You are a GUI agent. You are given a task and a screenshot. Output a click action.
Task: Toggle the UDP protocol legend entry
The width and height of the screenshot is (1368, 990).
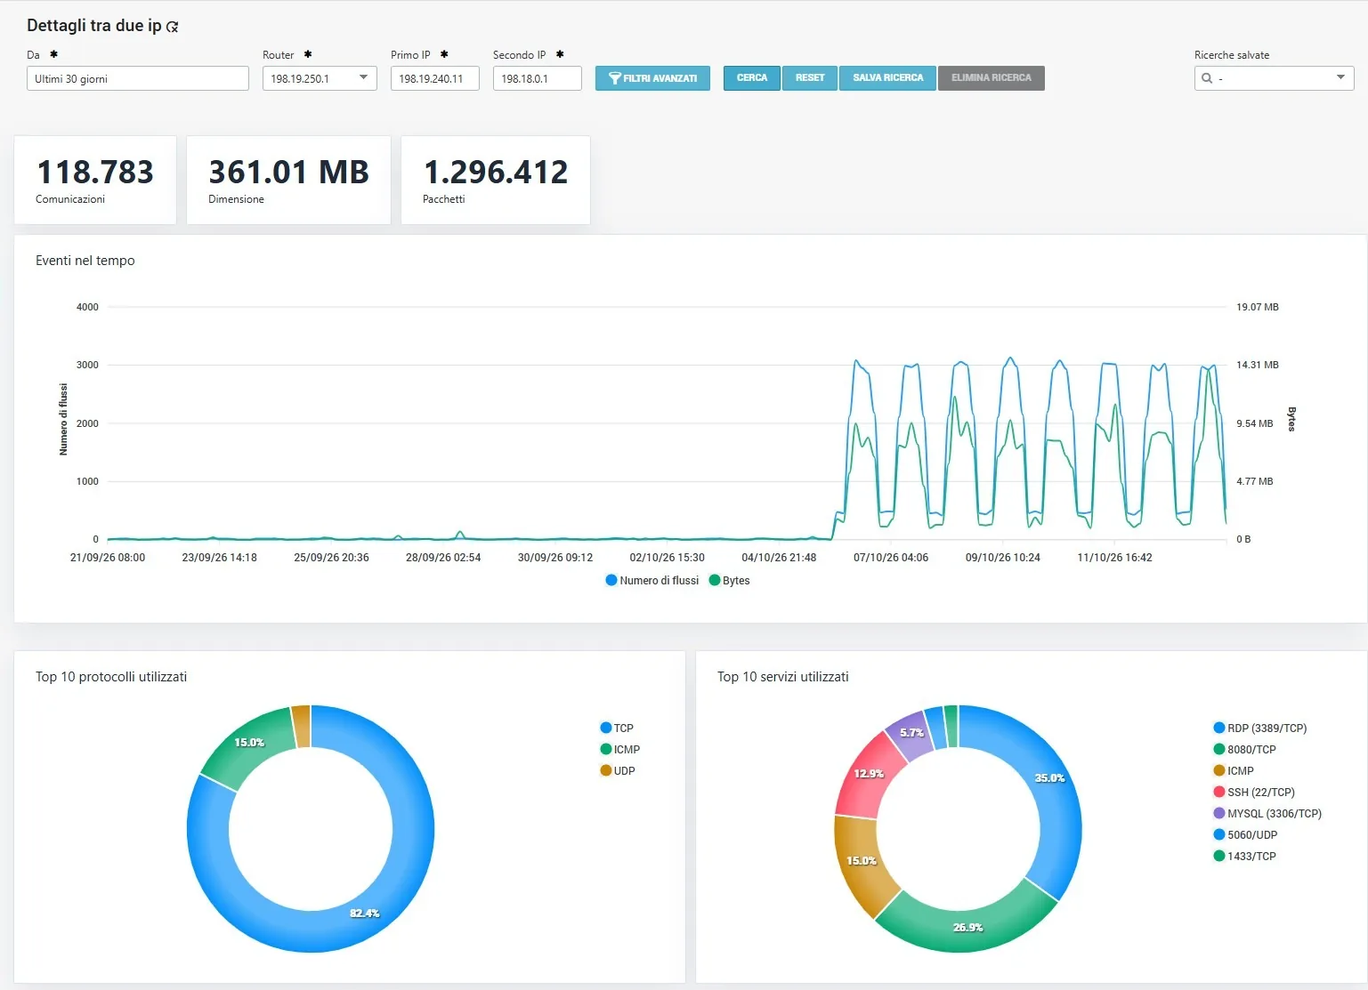click(x=618, y=770)
